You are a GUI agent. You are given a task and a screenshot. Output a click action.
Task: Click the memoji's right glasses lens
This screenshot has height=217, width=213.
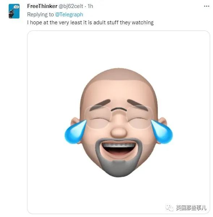click(x=140, y=117)
